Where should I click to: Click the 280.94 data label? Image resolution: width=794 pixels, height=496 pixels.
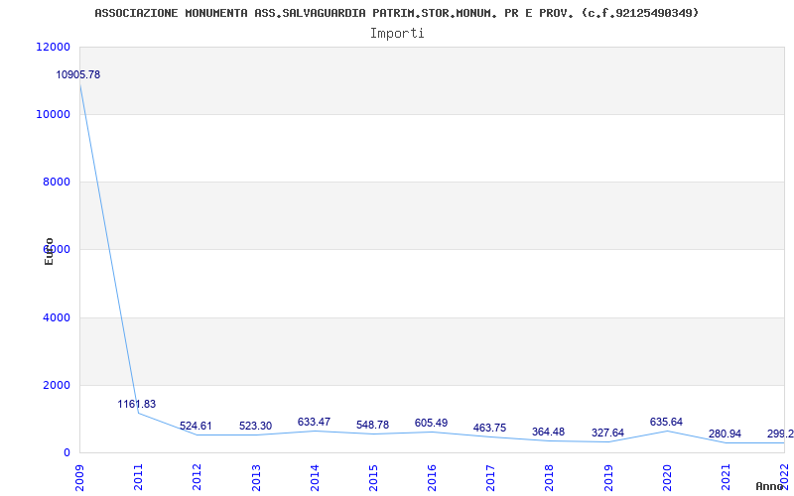[726, 434]
